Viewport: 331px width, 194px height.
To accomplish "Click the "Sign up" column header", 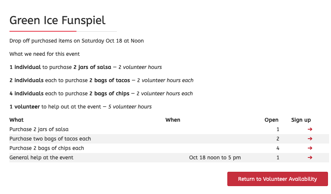I will (301, 120).
